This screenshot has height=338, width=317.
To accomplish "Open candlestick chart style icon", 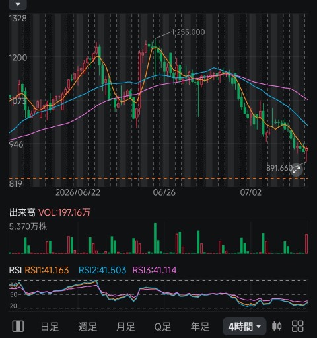I will 277,326.
